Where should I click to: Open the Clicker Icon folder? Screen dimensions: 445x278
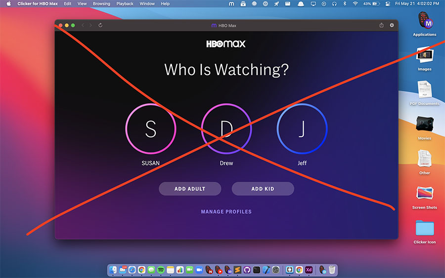425,229
